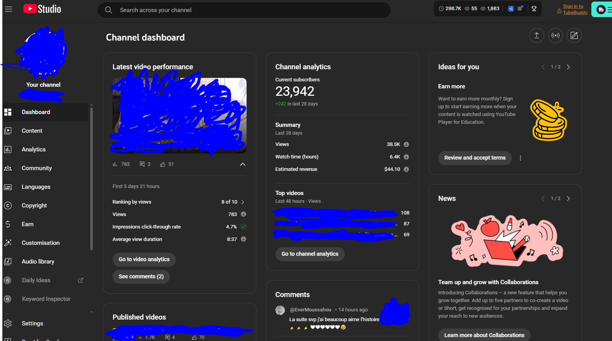Open the Earn section in the sidebar
This screenshot has width=612, height=341.
[28, 224]
